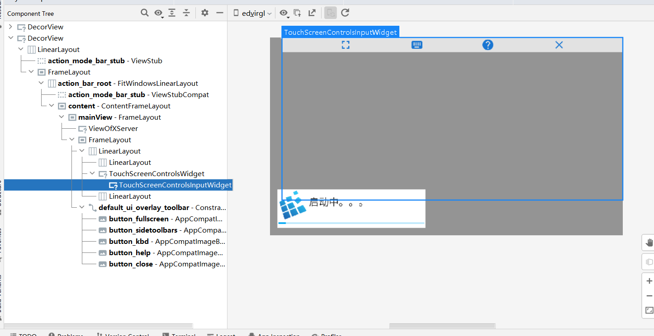Click the zoom to fit icon
654x336 pixels.
click(649, 310)
